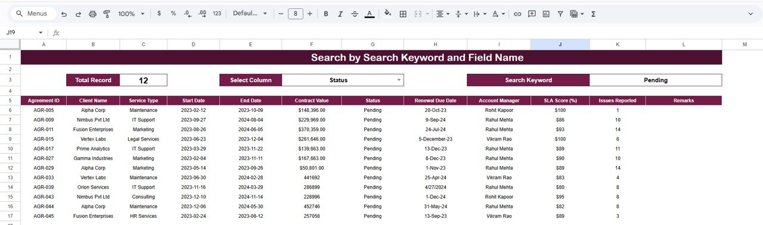Format as percent icon

click(173, 14)
